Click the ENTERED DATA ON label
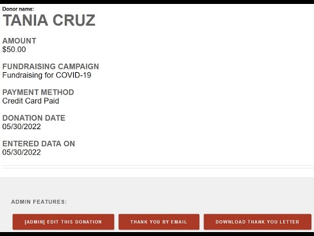314x236 pixels. 39,144
